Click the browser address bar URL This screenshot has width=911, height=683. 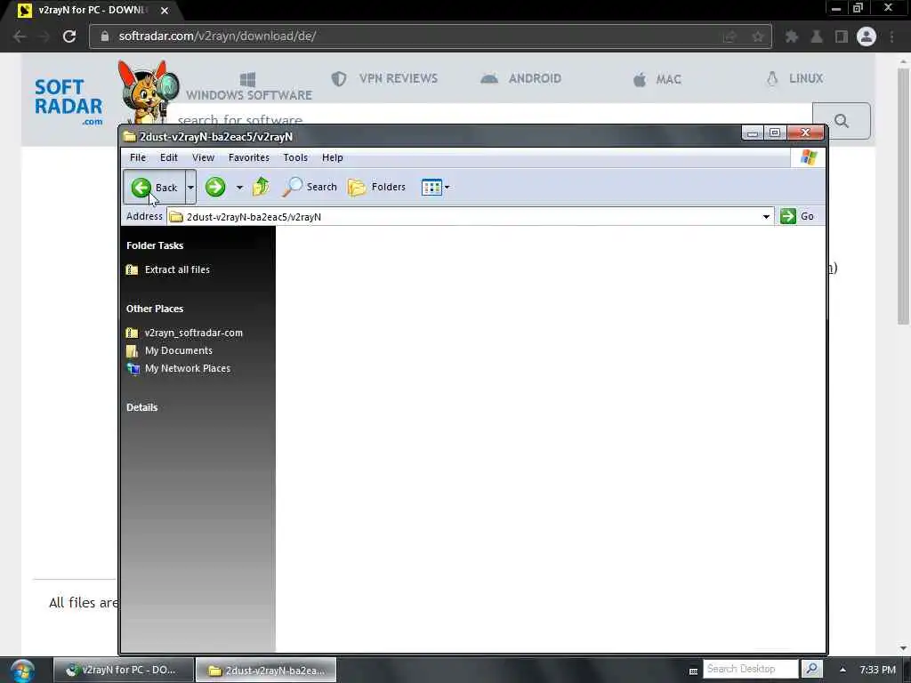(x=217, y=36)
